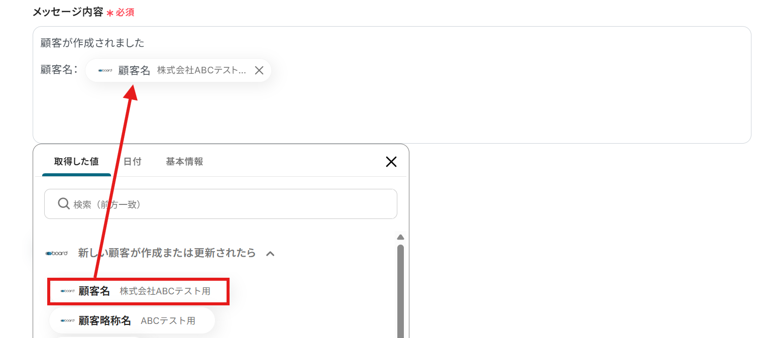Collapse the 新しい顧客が作成または更新されたら chevron
Viewport: 760px width, 338px height.
[270, 253]
